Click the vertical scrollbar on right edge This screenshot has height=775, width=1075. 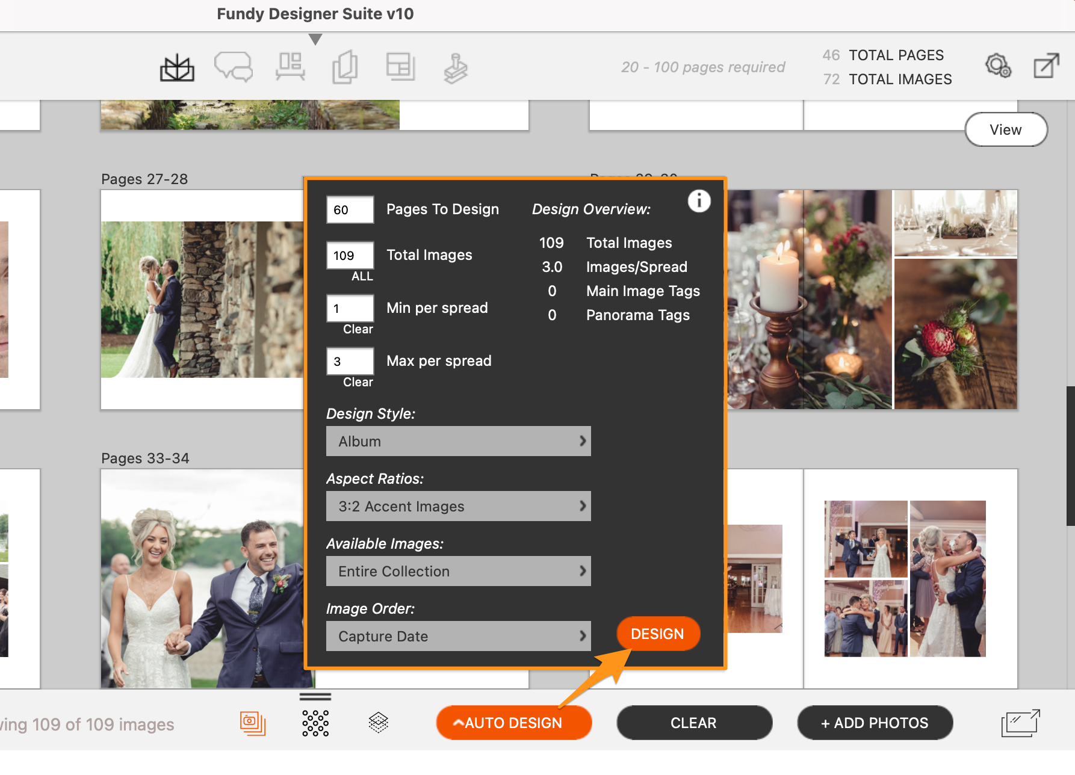coord(1070,456)
